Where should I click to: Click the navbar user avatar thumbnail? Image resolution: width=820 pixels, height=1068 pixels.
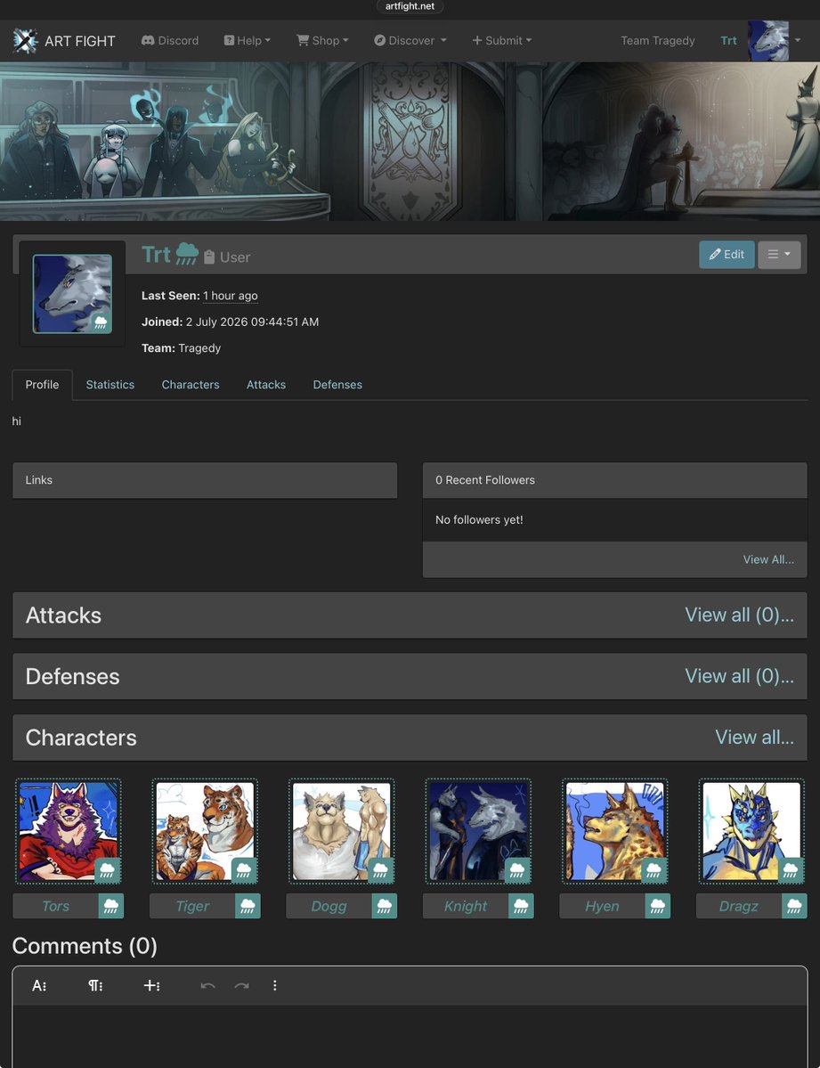click(x=768, y=41)
